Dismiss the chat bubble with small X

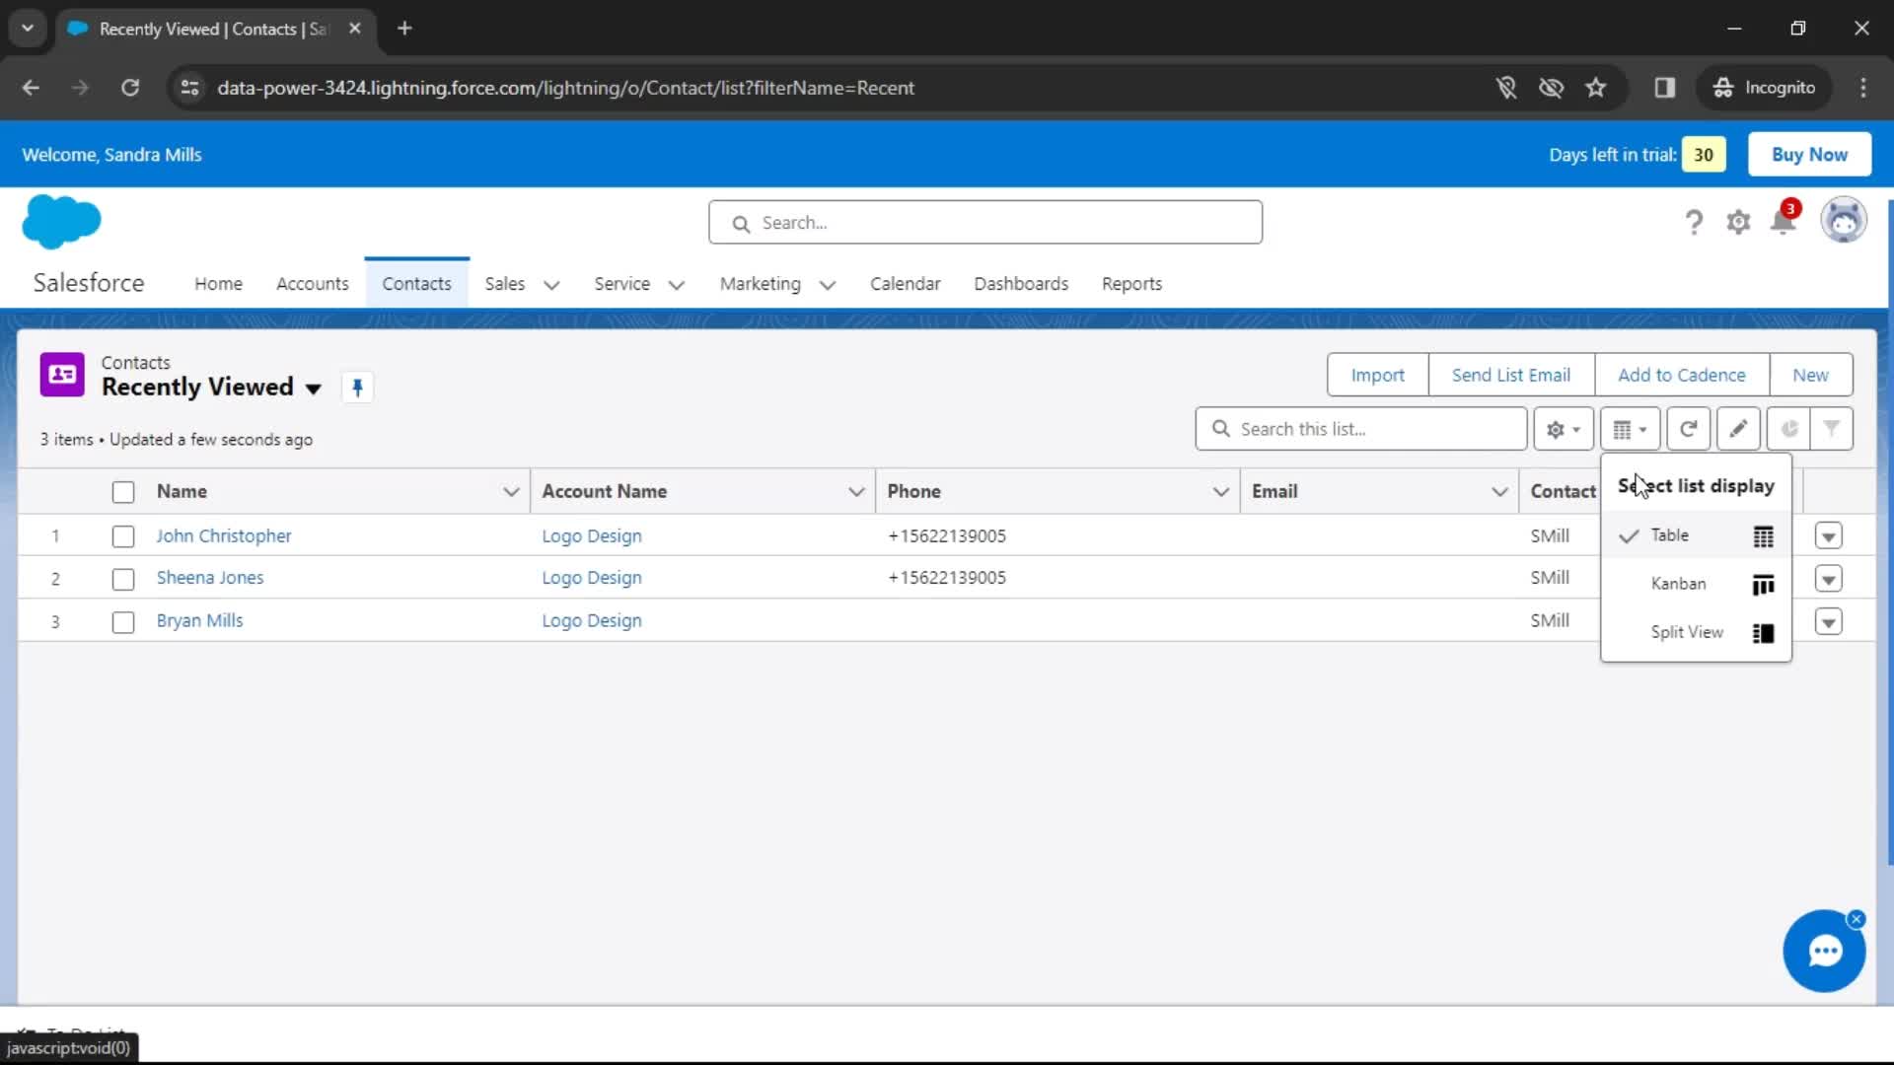(x=1857, y=919)
